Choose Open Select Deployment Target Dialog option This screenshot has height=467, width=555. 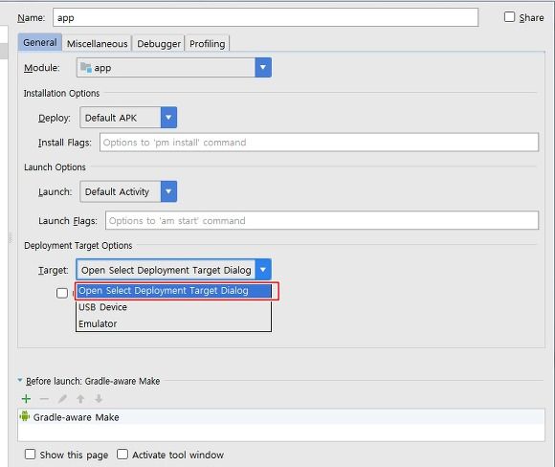tap(174, 291)
